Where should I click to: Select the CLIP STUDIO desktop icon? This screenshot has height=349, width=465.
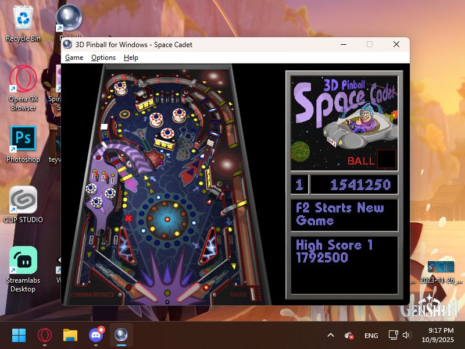(23, 205)
